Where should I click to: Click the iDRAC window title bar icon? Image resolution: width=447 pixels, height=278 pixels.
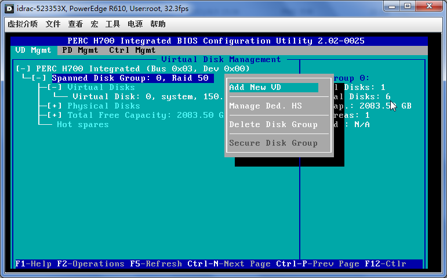pos(9,9)
